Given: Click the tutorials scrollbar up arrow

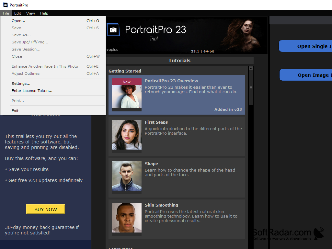Looking at the screenshot, I should (251, 68).
